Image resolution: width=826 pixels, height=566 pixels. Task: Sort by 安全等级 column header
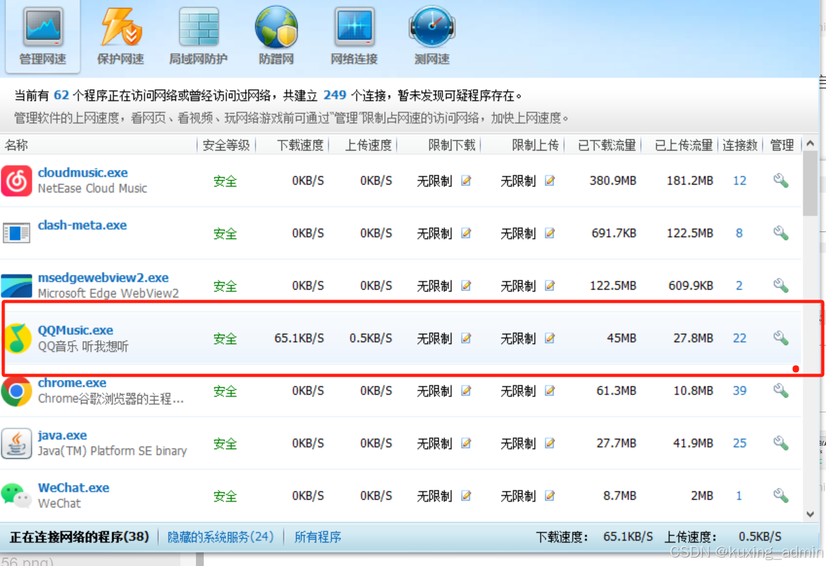click(x=226, y=145)
